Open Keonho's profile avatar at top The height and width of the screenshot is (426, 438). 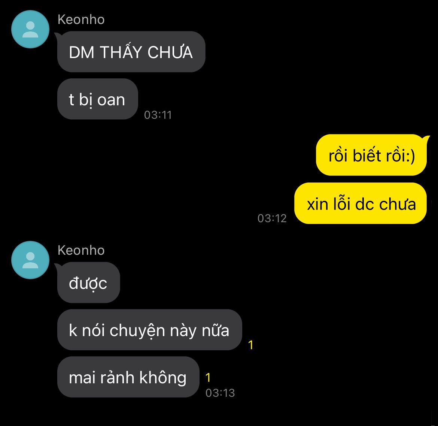tap(30, 29)
